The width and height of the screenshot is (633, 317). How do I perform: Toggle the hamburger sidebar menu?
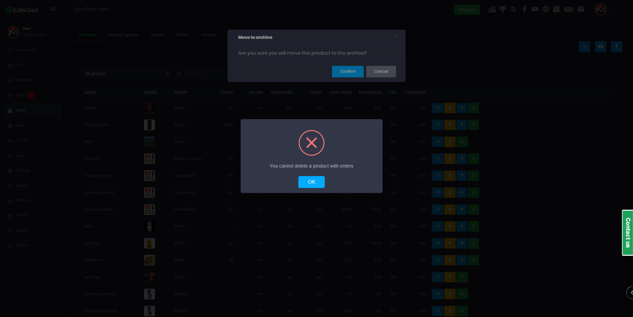click(53, 9)
